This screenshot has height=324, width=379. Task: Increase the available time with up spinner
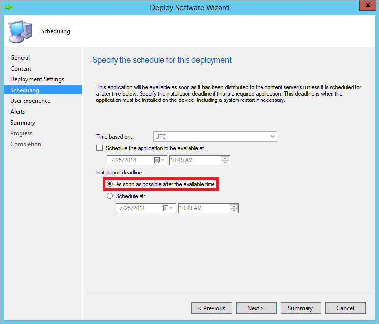click(225, 158)
